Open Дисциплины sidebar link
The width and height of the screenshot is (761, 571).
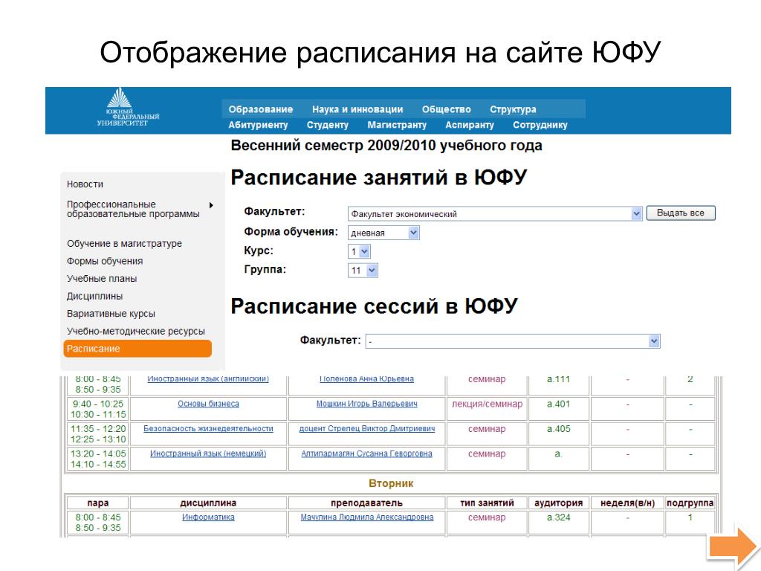pos(94,296)
